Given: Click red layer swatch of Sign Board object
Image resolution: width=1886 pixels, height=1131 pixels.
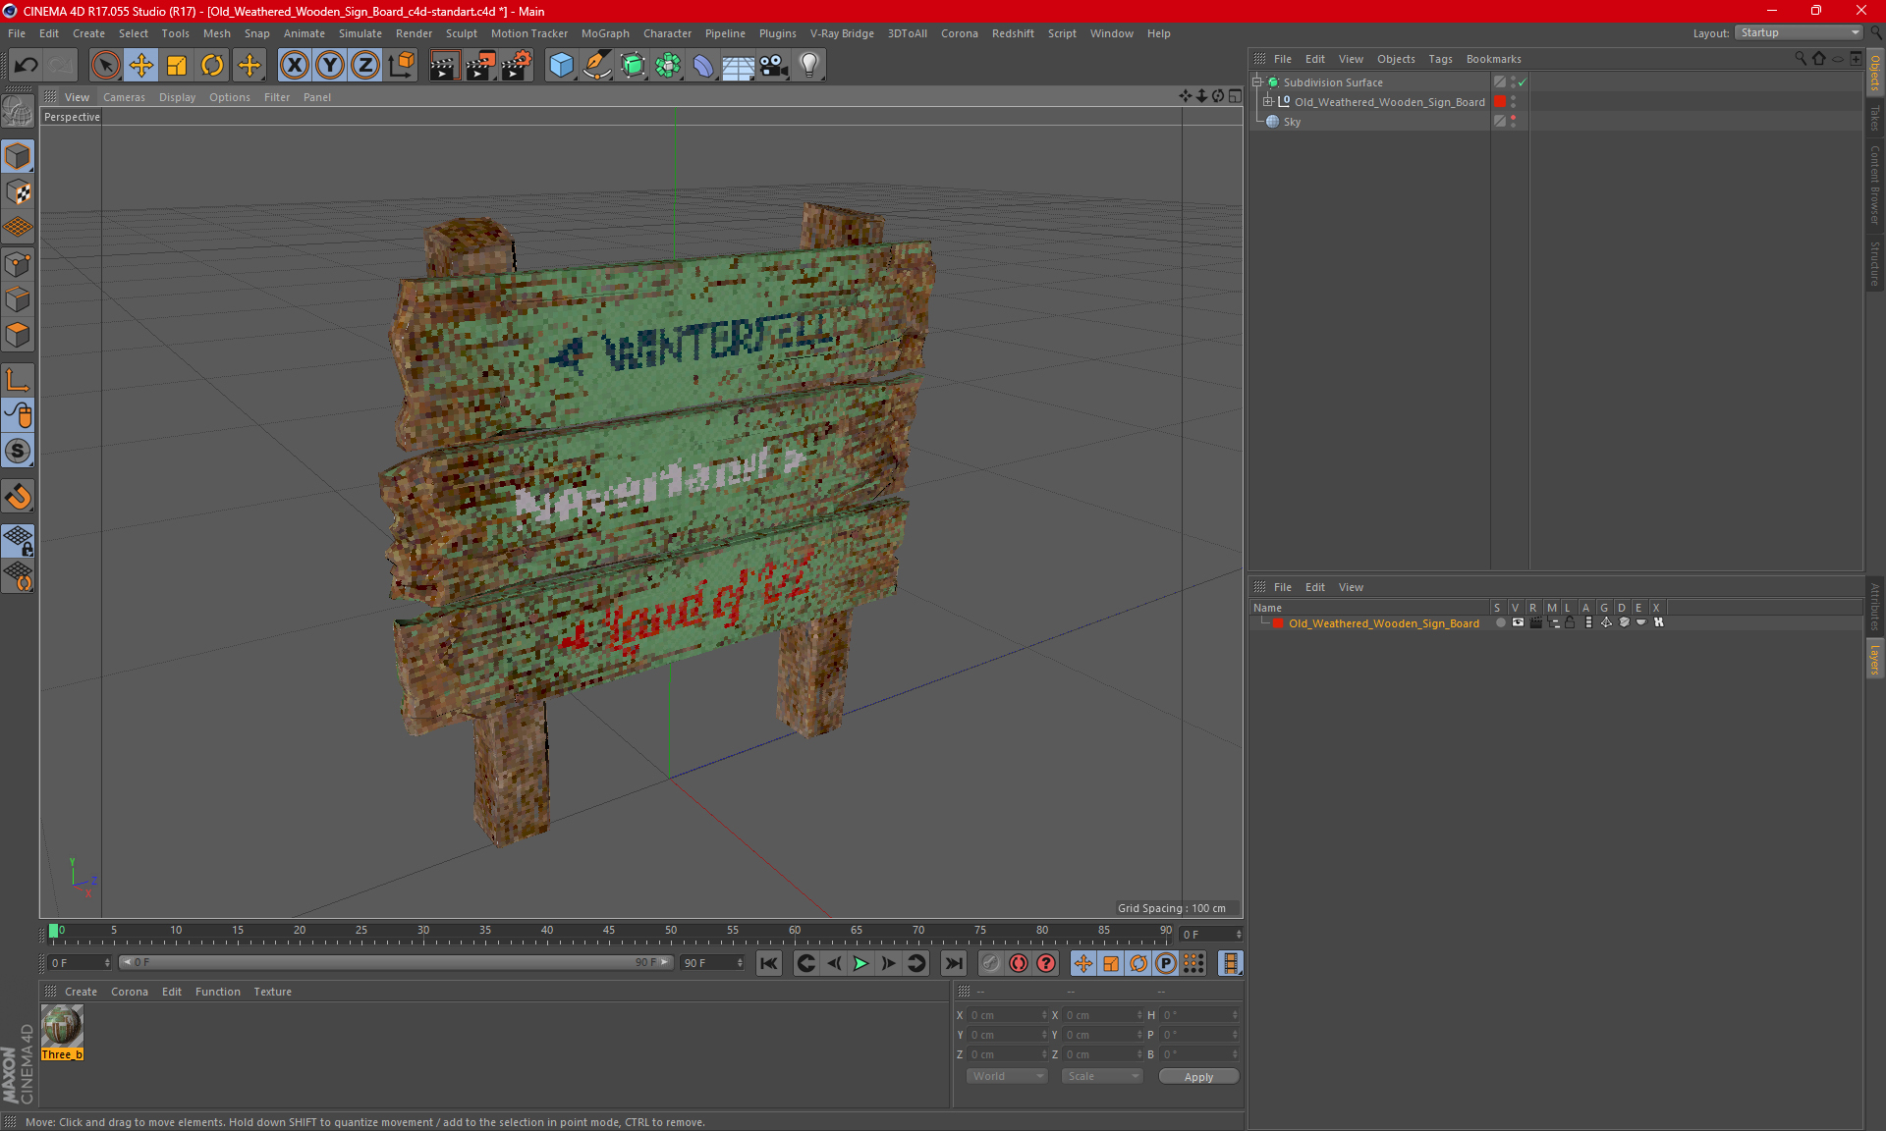Looking at the screenshot, I should click(x=1500, y=102).
